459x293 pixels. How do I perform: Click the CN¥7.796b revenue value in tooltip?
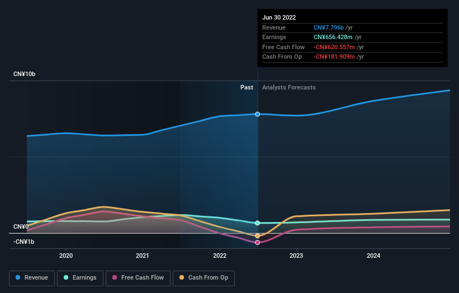coord(328,27)
